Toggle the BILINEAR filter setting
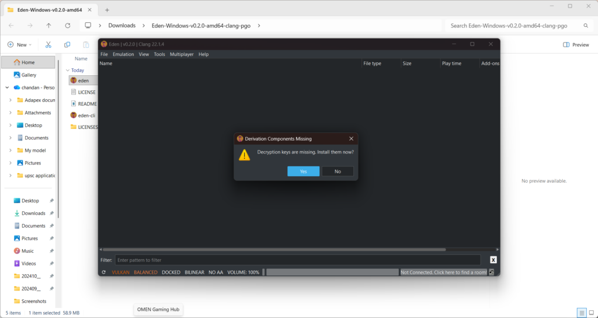This screenshot has height=318, width=598. coord(194,272)
